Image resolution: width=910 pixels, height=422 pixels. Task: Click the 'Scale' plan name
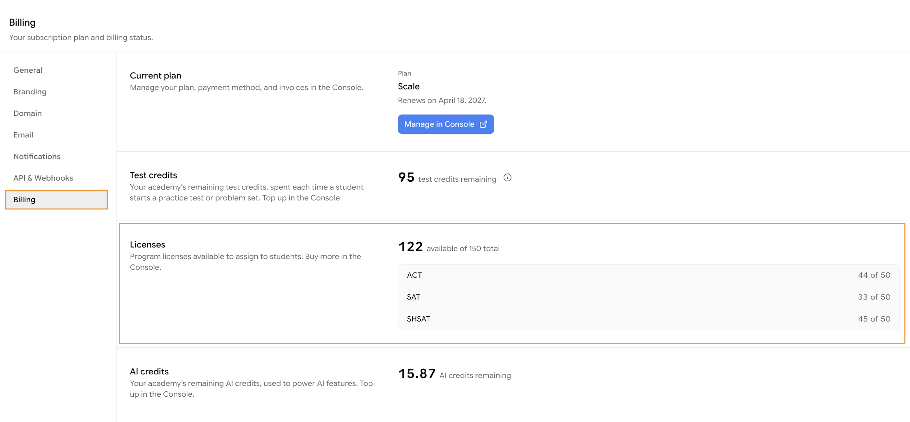pyautogui.click(x=409, y=87)
